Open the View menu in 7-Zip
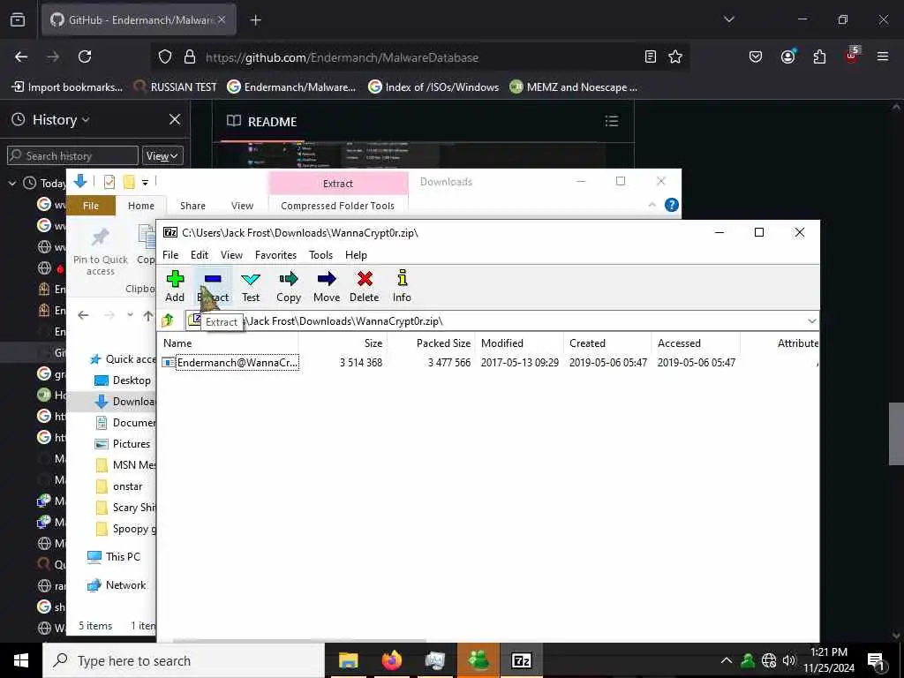The height and width of the screenshot is (678, 904). click(232, 255)
